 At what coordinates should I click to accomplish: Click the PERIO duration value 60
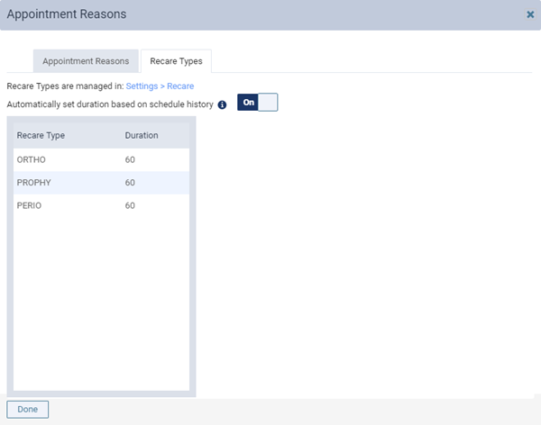coord(130,205)
